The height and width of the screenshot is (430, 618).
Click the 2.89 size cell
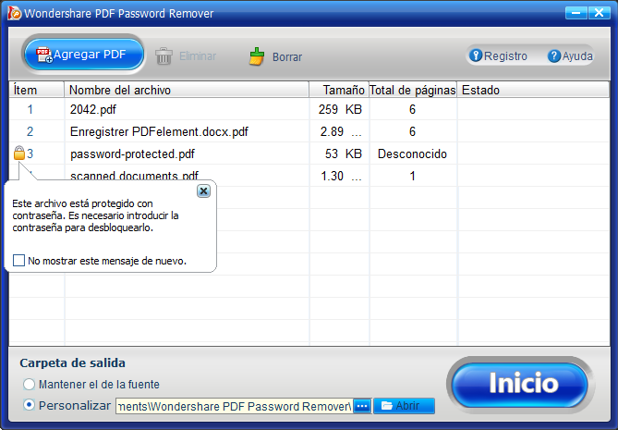[x=340, y=131]
